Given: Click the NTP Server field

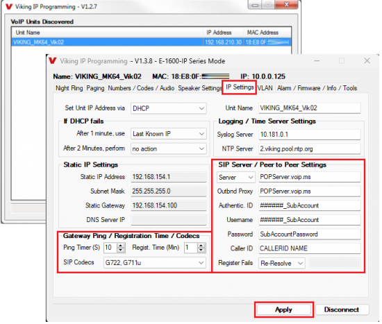Looking at the screenshot, I should tap(309, 148).
